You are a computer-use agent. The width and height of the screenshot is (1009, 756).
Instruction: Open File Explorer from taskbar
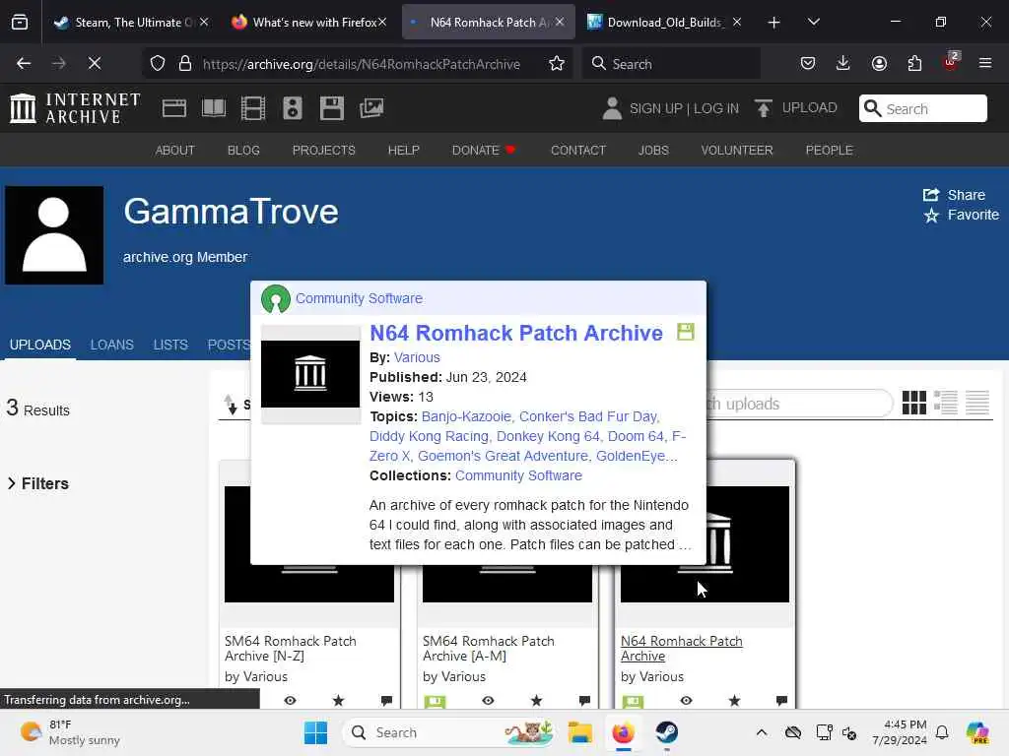579,732
